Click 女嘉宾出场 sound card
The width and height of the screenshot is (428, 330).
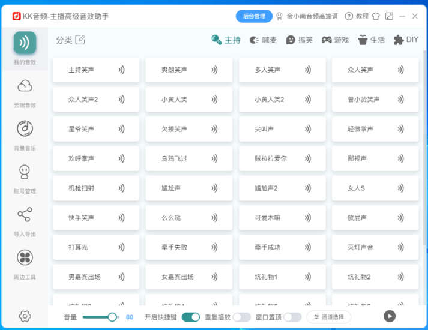[189, 277]
